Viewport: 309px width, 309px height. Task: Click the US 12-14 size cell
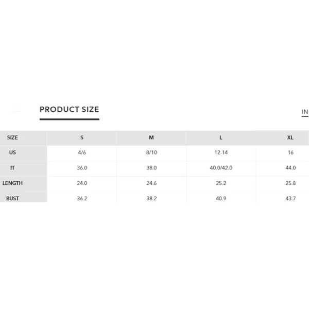221,152
